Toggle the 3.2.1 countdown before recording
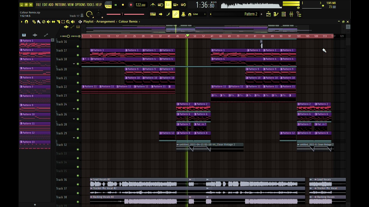Screen dimensions: 369x207 pyautogui.click(x=168, y=5)
